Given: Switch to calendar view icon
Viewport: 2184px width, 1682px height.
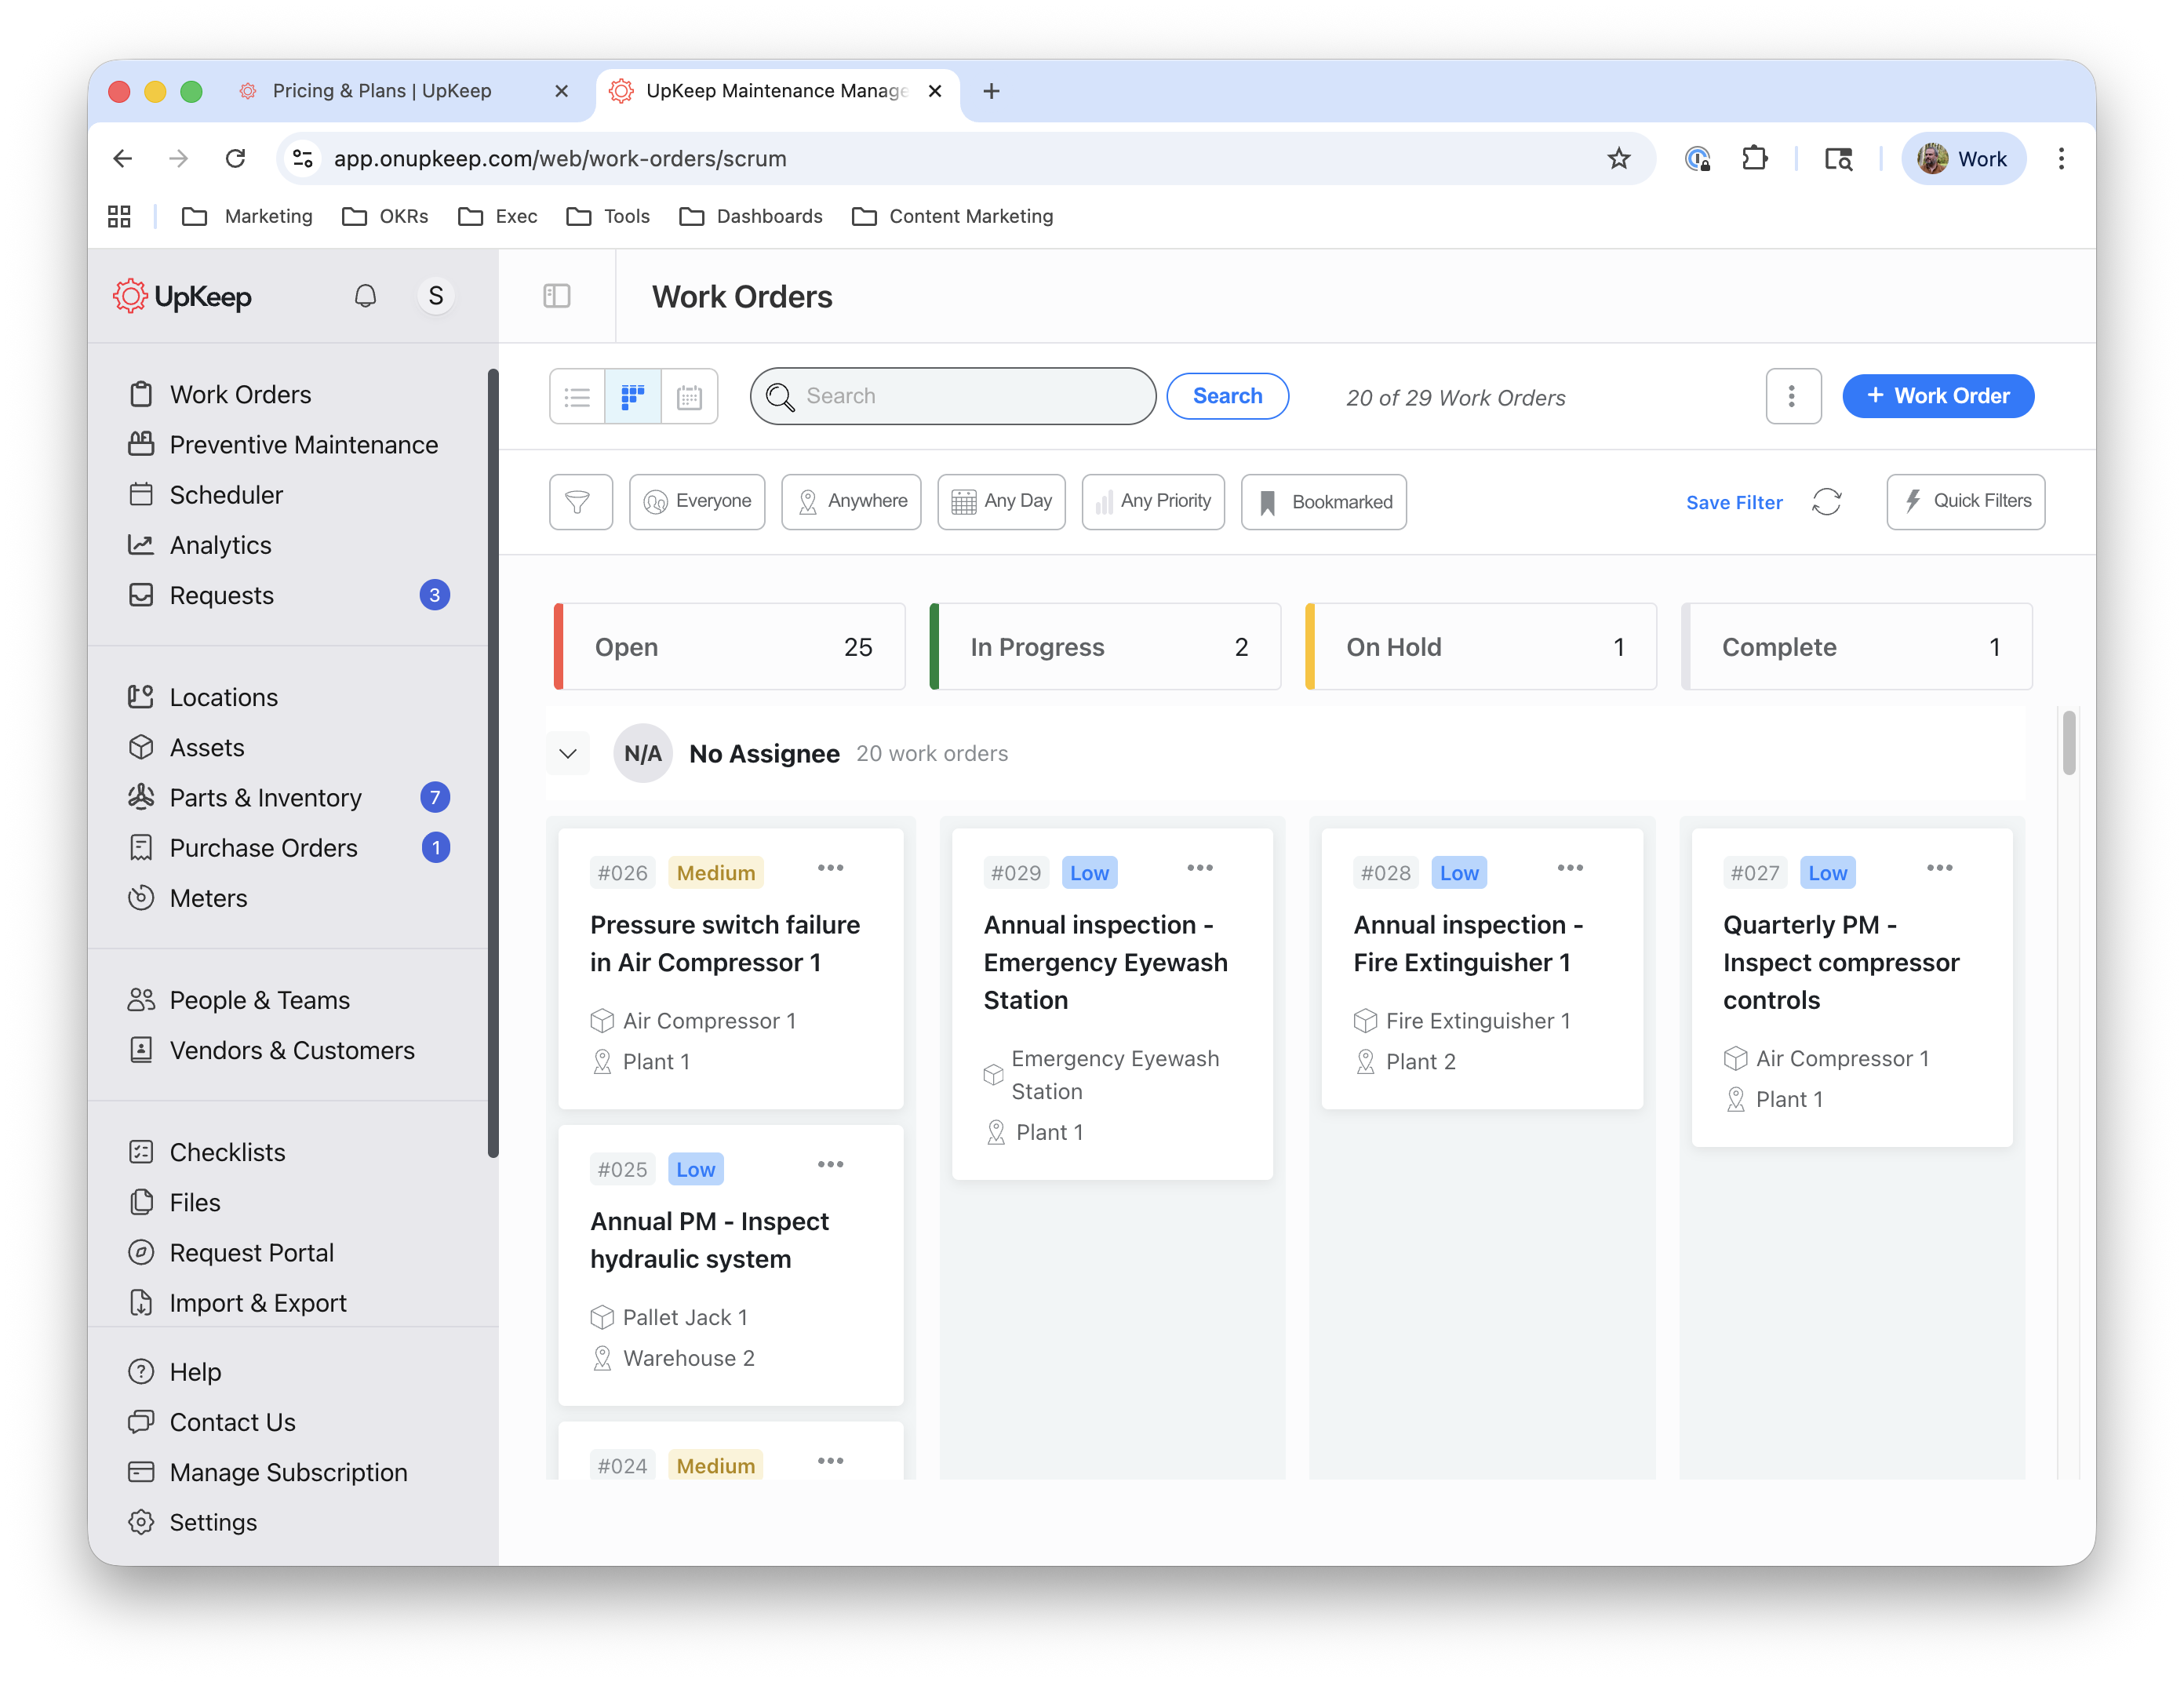Looking at the screenshot, I should pos(689,397).
